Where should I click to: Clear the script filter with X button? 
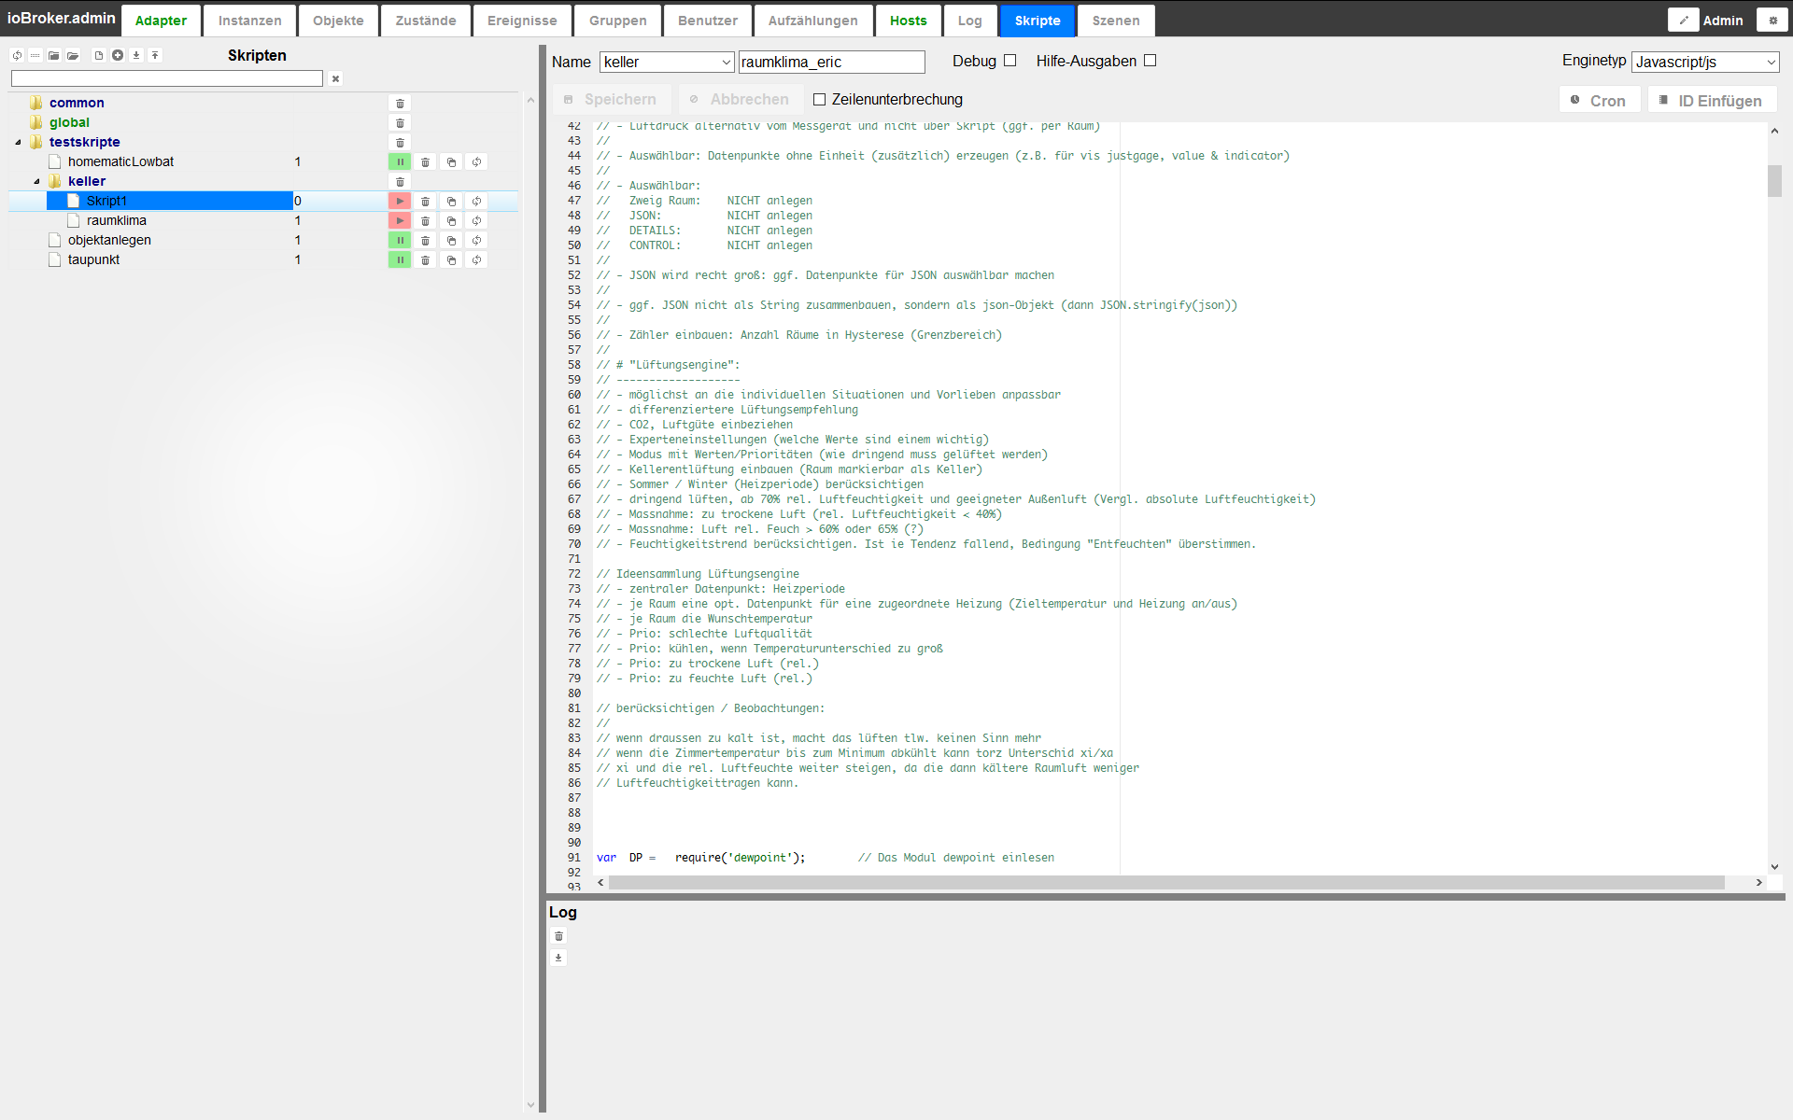335,78
